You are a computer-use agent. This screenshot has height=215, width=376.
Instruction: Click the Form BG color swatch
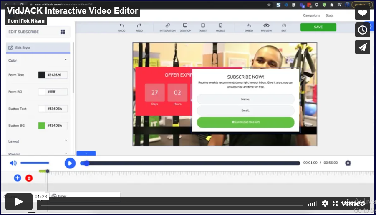coord(41,92)
